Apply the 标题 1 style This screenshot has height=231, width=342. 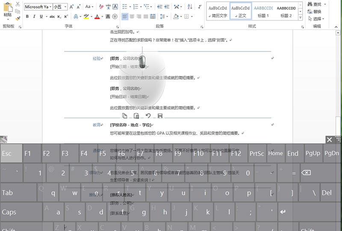click(x=263, y=11)
